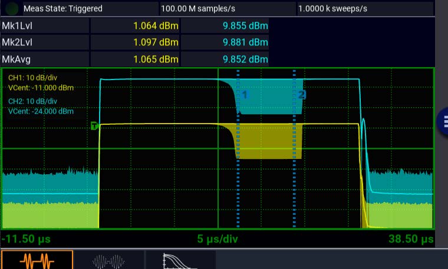This screenshot has height=269, width=448.
Task: Switch to the modulated burst view icon
Action: [x=109, y=260]
